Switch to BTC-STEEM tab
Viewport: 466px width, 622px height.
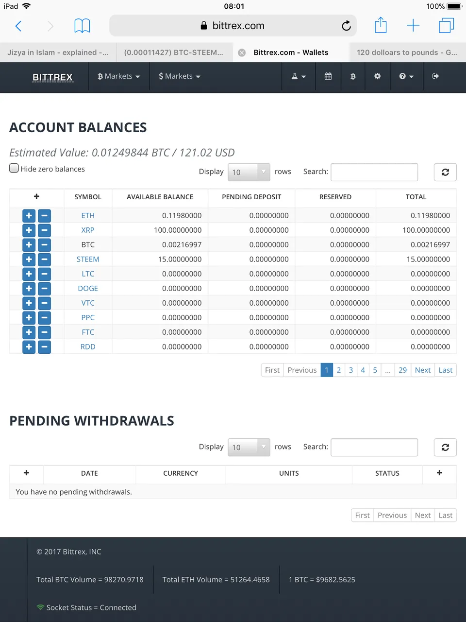coord(174,52)
